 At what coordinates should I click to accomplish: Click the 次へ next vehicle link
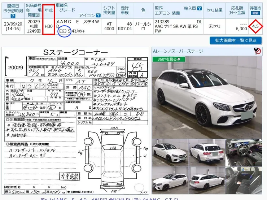(x=156, y=199)
